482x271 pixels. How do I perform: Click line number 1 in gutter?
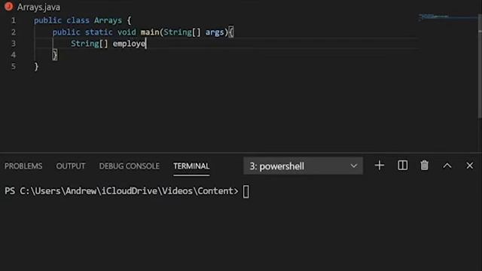(14, 20)
